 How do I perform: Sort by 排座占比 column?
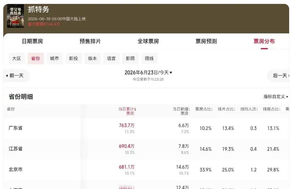point(271,109)
